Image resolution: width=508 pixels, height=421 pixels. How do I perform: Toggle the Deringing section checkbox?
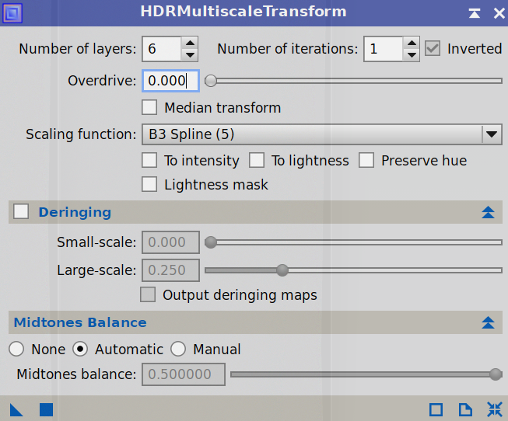21,211
